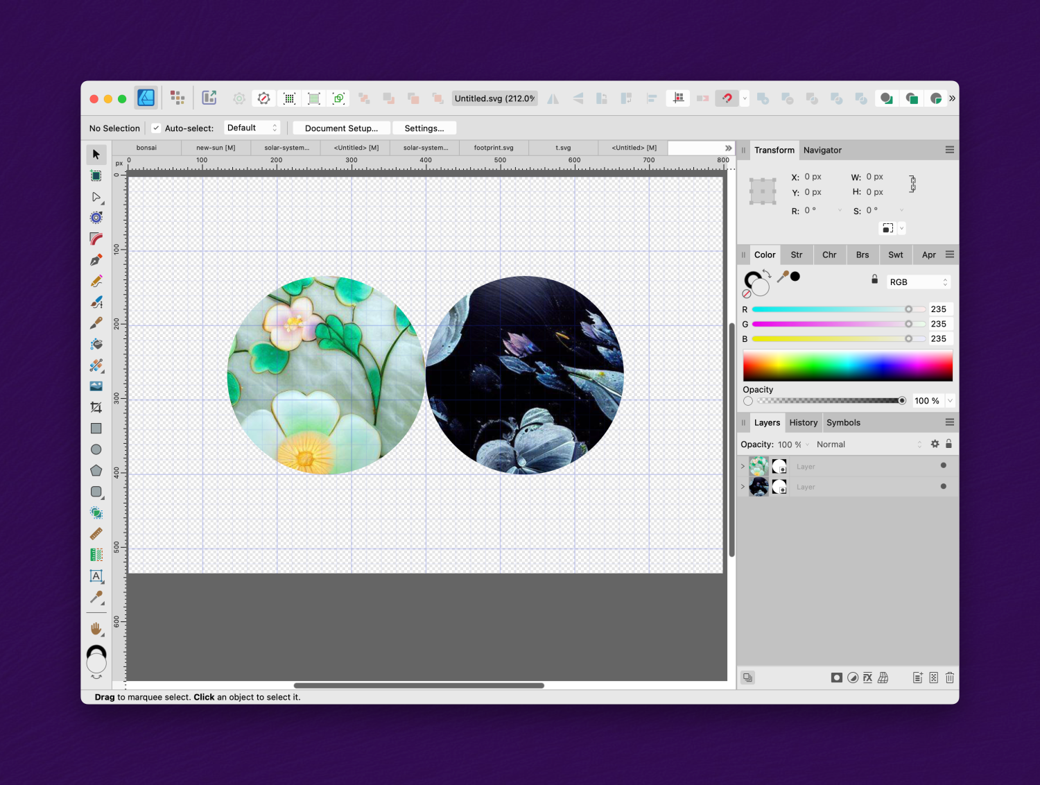Viewport: 1040px width, 785px height.
Task: Select the View hand tool
Action: point(96,628)
